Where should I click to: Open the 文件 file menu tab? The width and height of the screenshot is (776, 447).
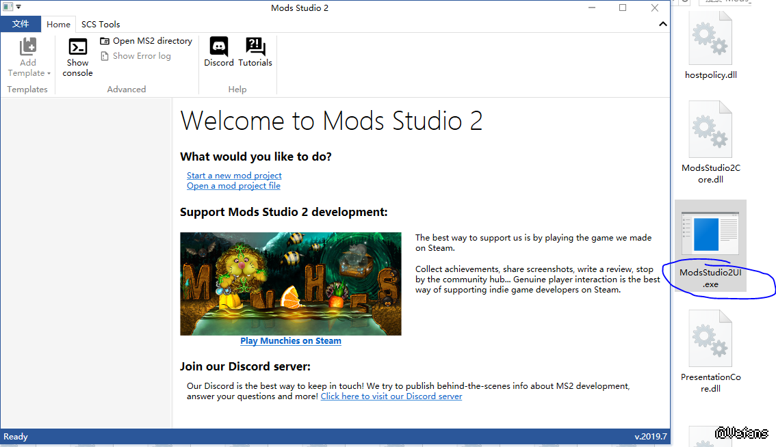(x=21, y=24)
